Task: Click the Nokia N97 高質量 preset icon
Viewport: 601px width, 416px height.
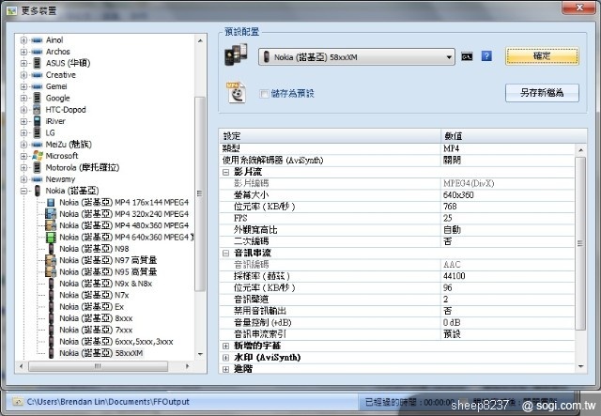Action: click(x=51, y=260)
